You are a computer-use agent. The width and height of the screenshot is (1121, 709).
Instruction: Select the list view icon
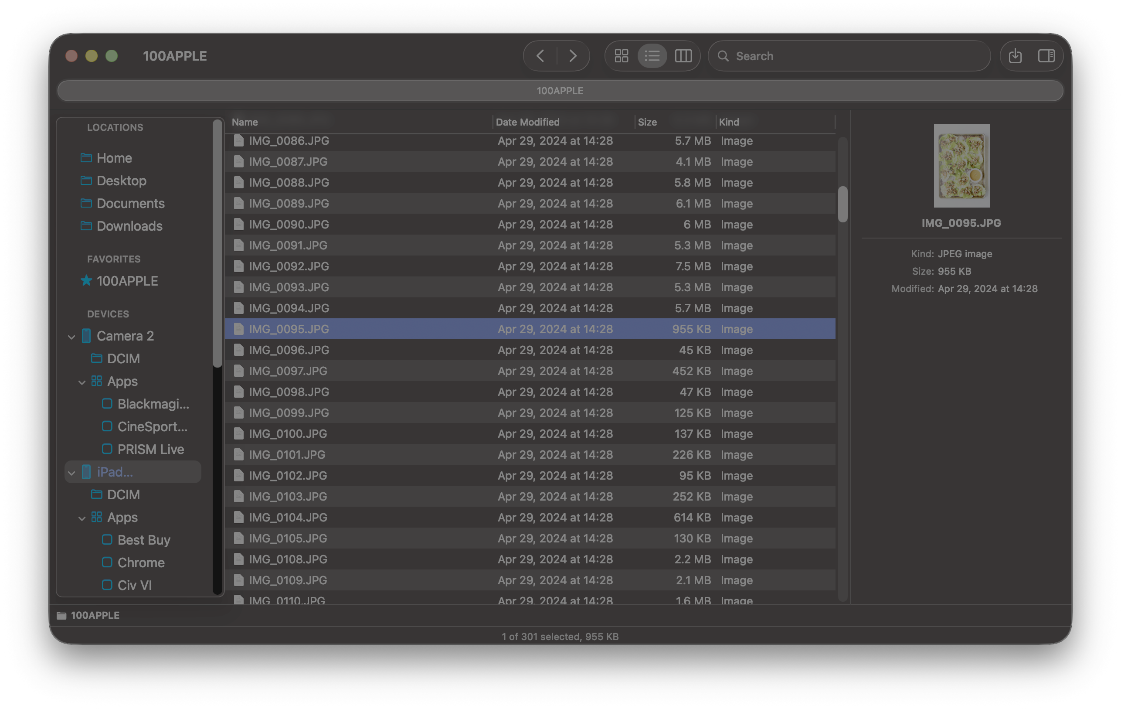(652, 55)
